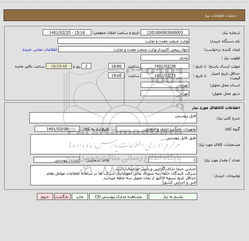The image size is (249, 241).
Task: Click quantity field showing 1
Action: [173, 160]
